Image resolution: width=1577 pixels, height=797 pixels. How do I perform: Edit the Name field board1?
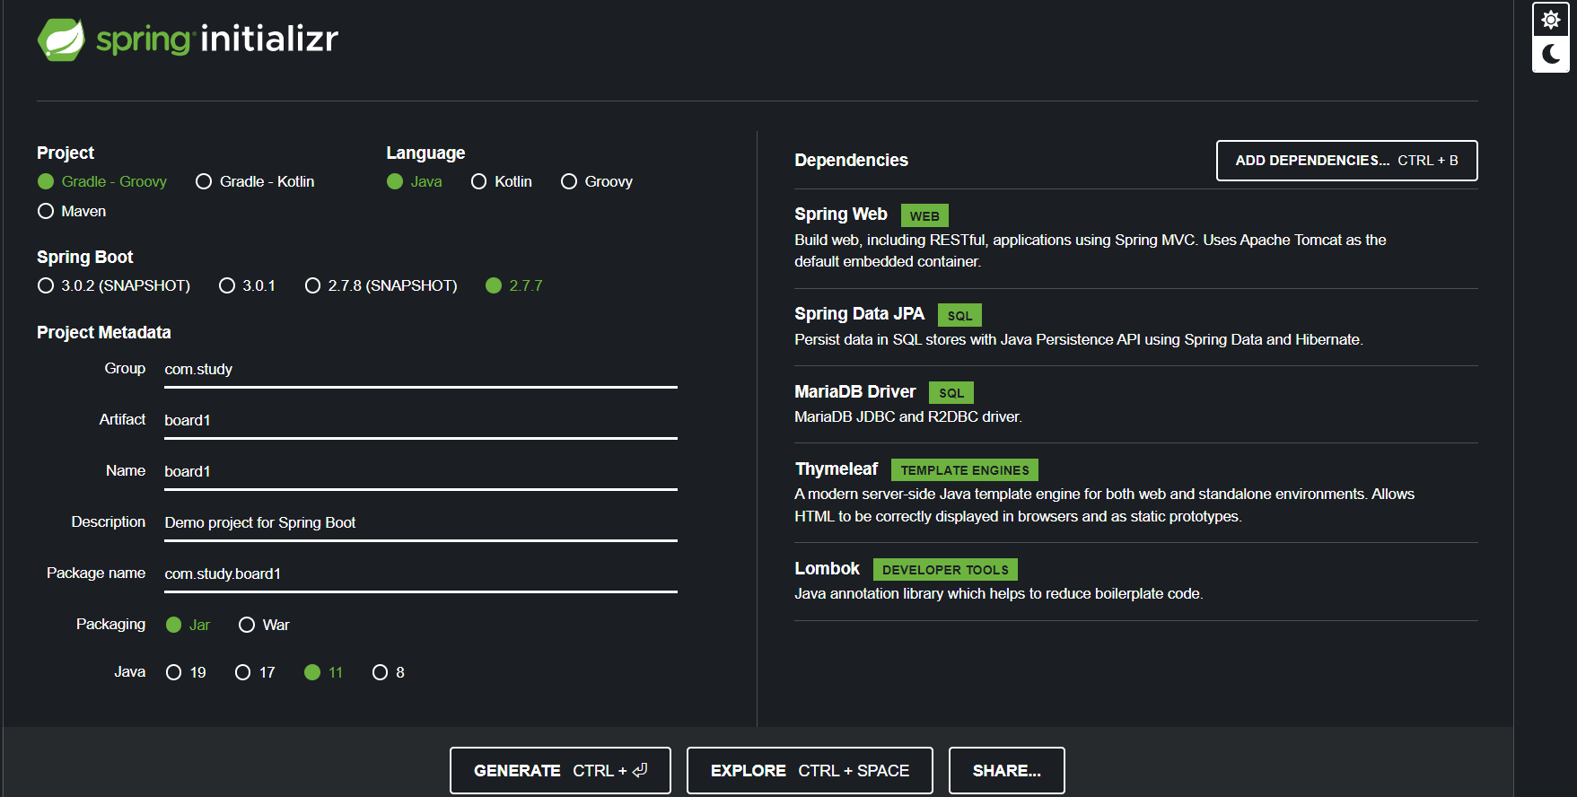(x=421, y=472)
